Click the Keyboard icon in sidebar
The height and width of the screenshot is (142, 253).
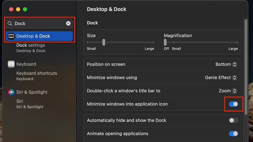(11, 64)
